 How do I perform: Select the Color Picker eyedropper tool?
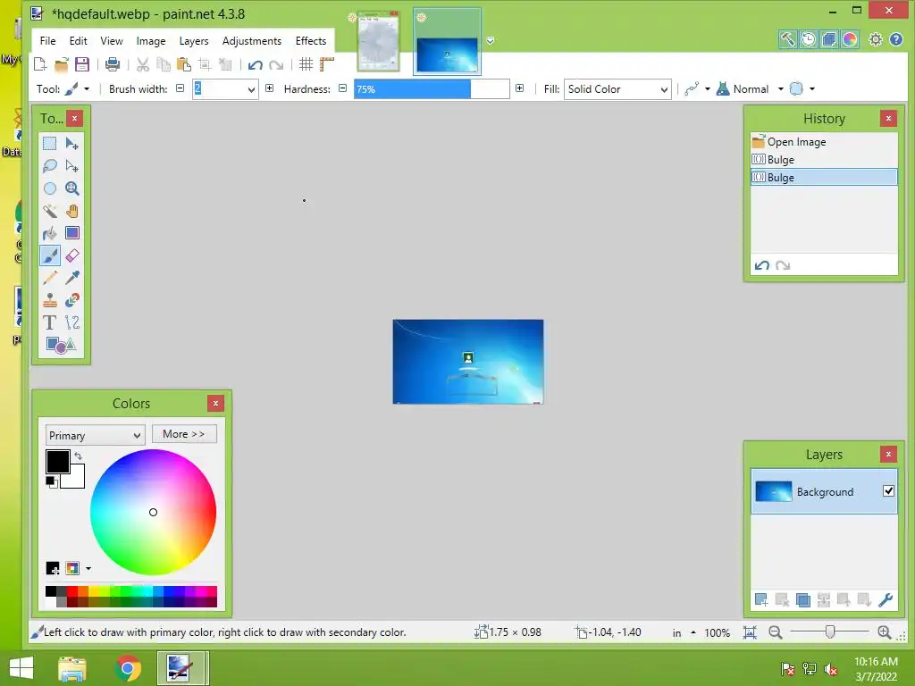point(71,278)
